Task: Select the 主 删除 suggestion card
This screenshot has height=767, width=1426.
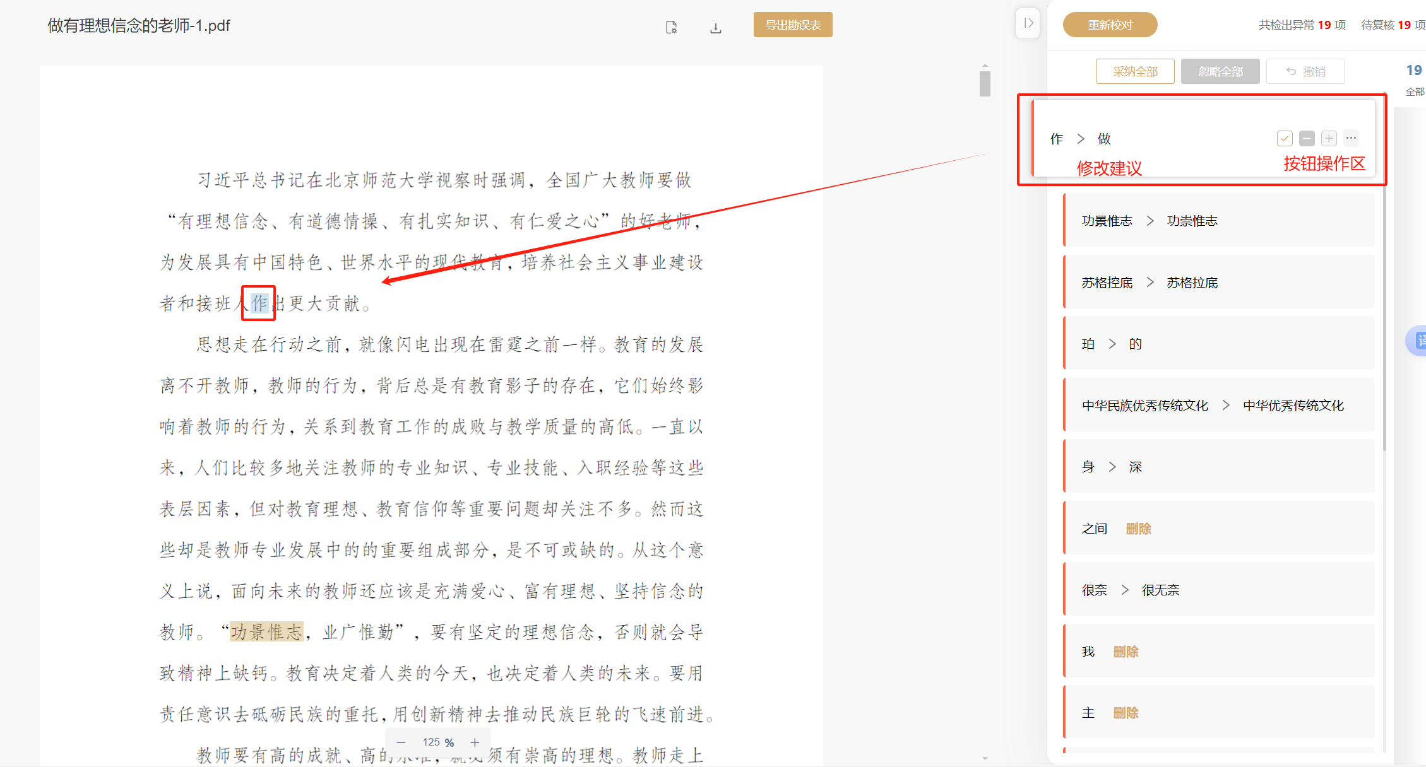Action: [x=1219, y=713]
